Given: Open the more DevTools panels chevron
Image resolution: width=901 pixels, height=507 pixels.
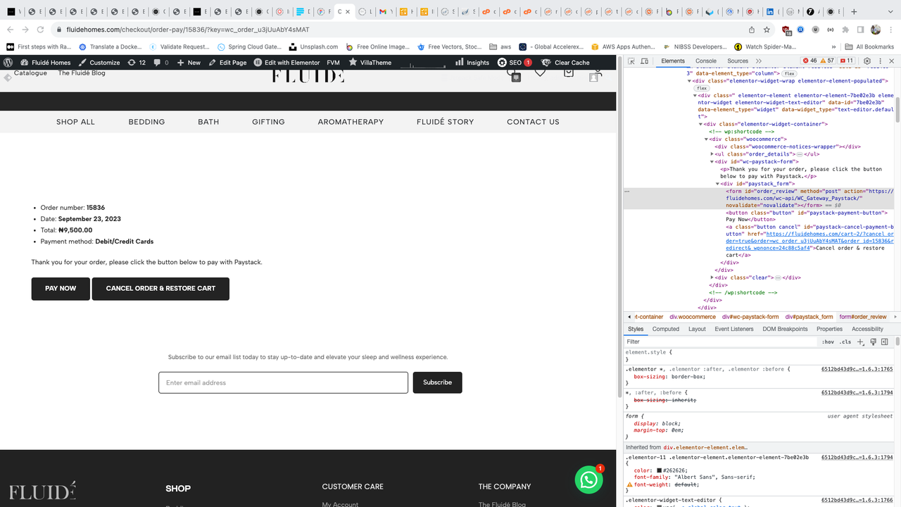Looking at the screenshot, I should click(759, 61).
